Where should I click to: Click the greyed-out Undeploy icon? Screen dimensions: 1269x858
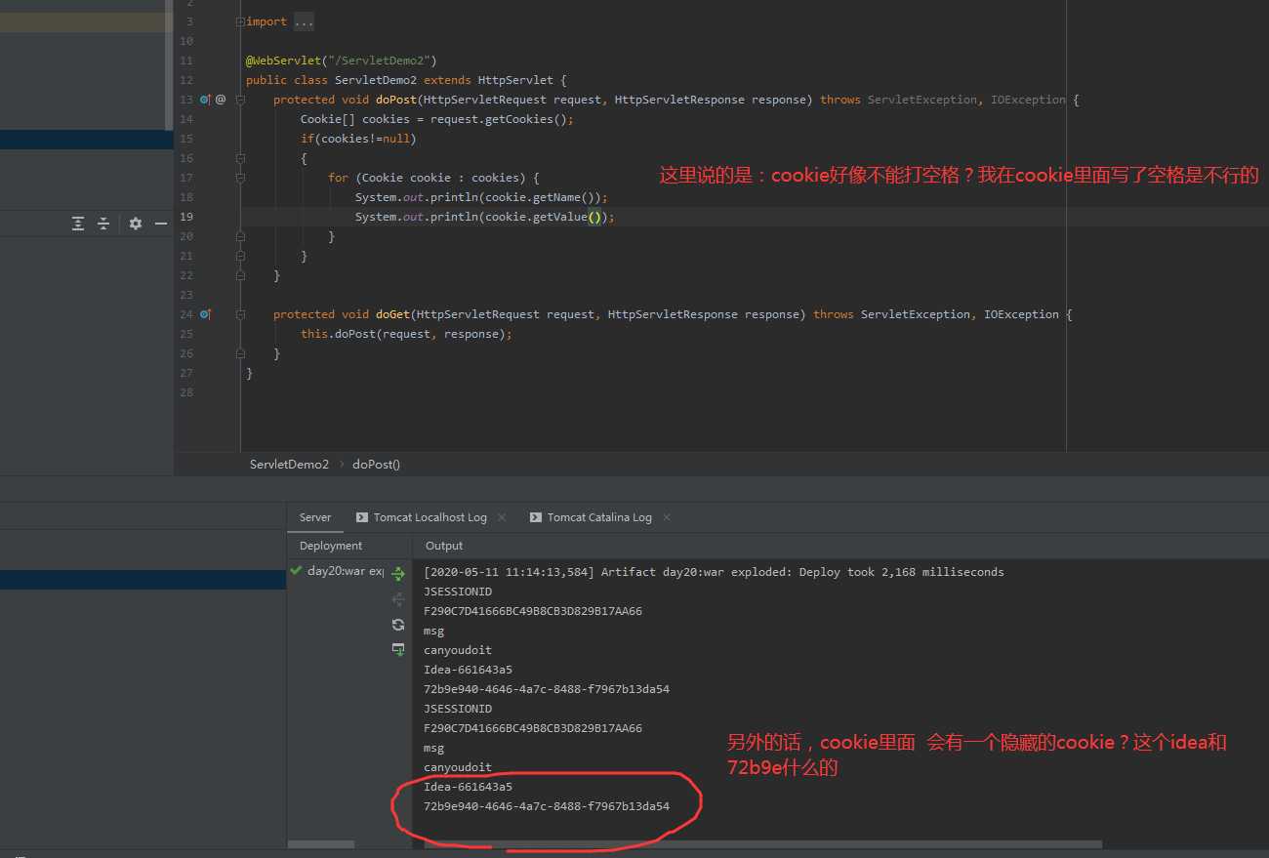(x=398, y=599)
